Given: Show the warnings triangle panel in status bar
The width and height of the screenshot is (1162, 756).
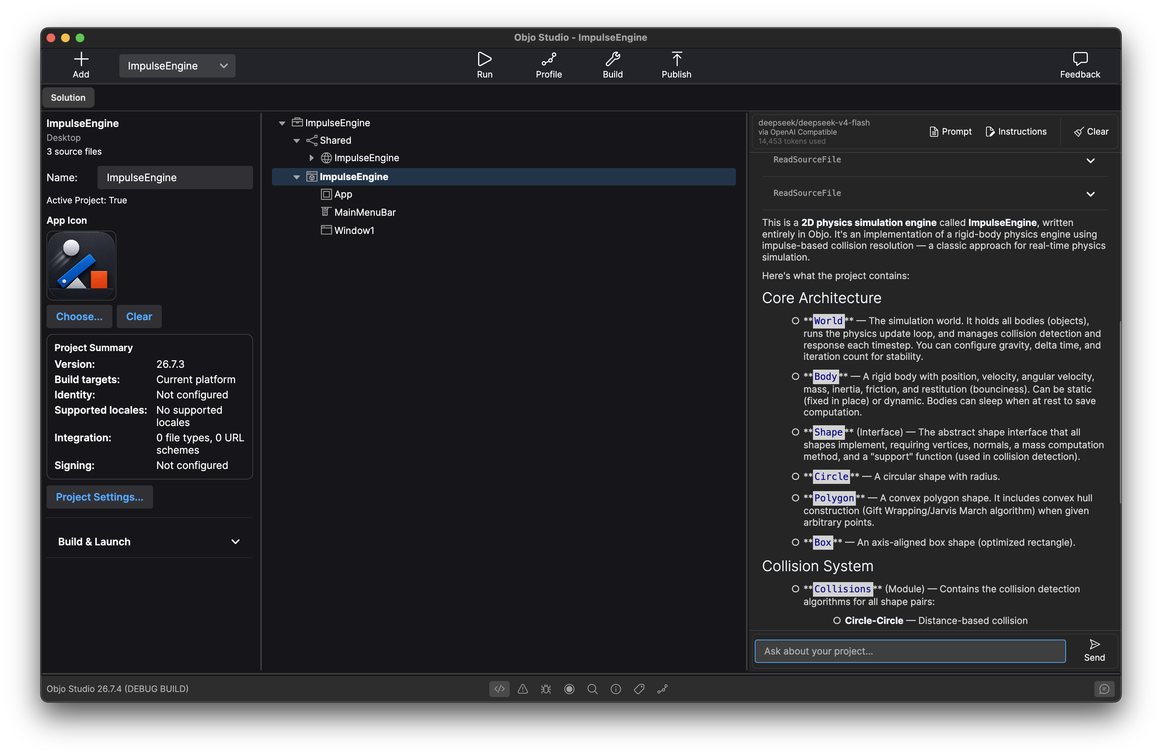Looking at the screenshot, I should 522,689.
